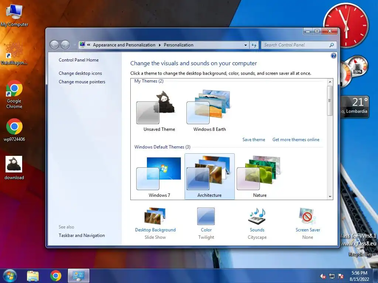Click the muted volume tray icon
The width and height of the screenshot is (378, 283).
323,276
